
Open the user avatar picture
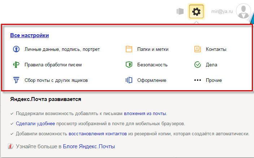[x=243, y=11]
